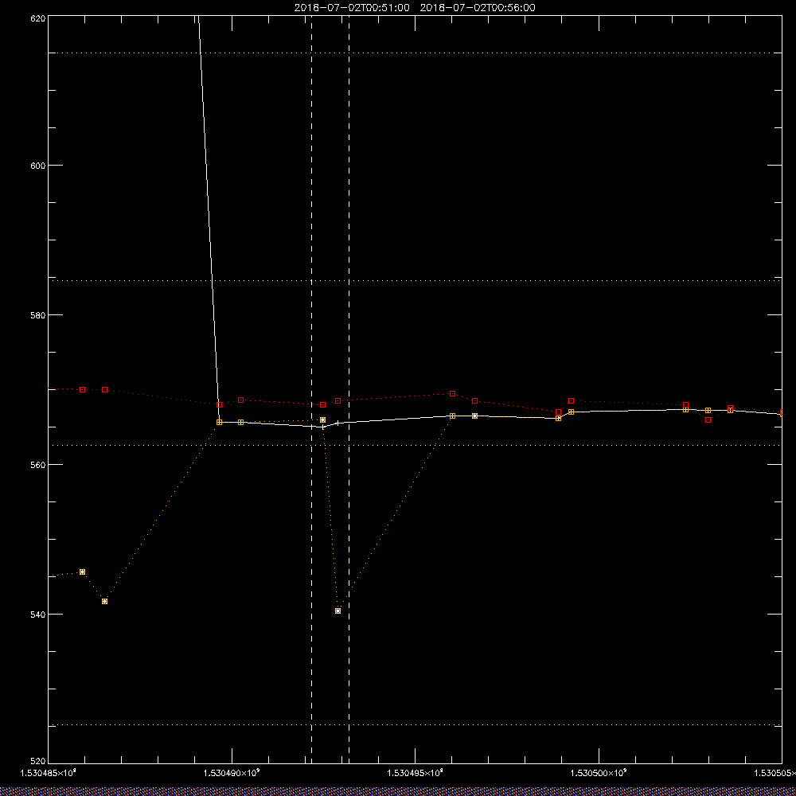
Task: Click the 560 y-axis label
Action: pyautogui.click(x=38, y=465)
